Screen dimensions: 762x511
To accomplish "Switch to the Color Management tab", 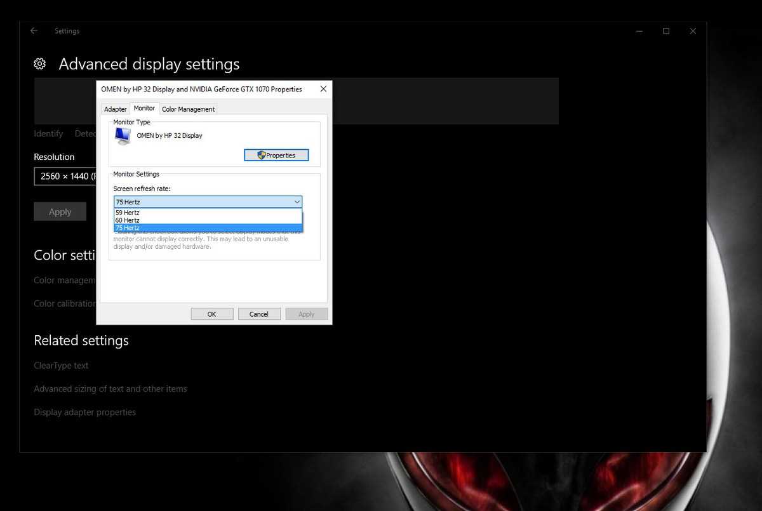I will click(188, 109).
